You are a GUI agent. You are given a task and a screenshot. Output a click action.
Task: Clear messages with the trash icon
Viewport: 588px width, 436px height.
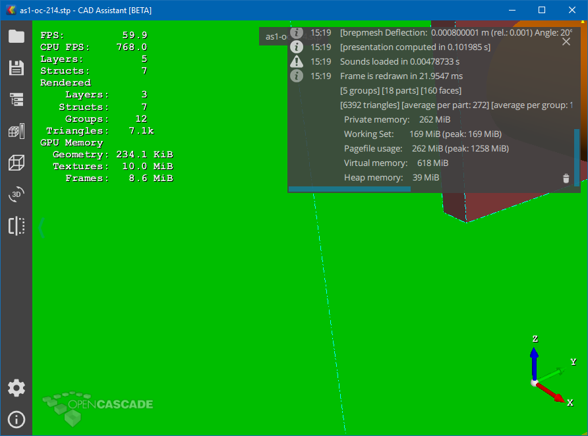(566, 178)
